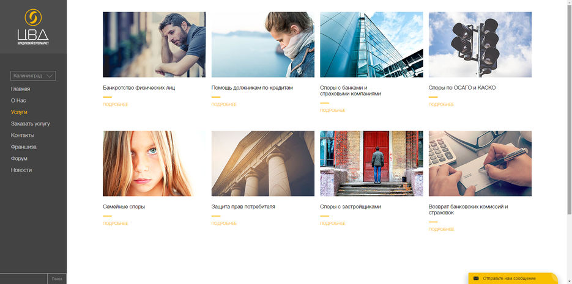Navigate to the Франшиза page
This screenshot has width=572, height=284.
pyautogui.click(x=24, y=147)
